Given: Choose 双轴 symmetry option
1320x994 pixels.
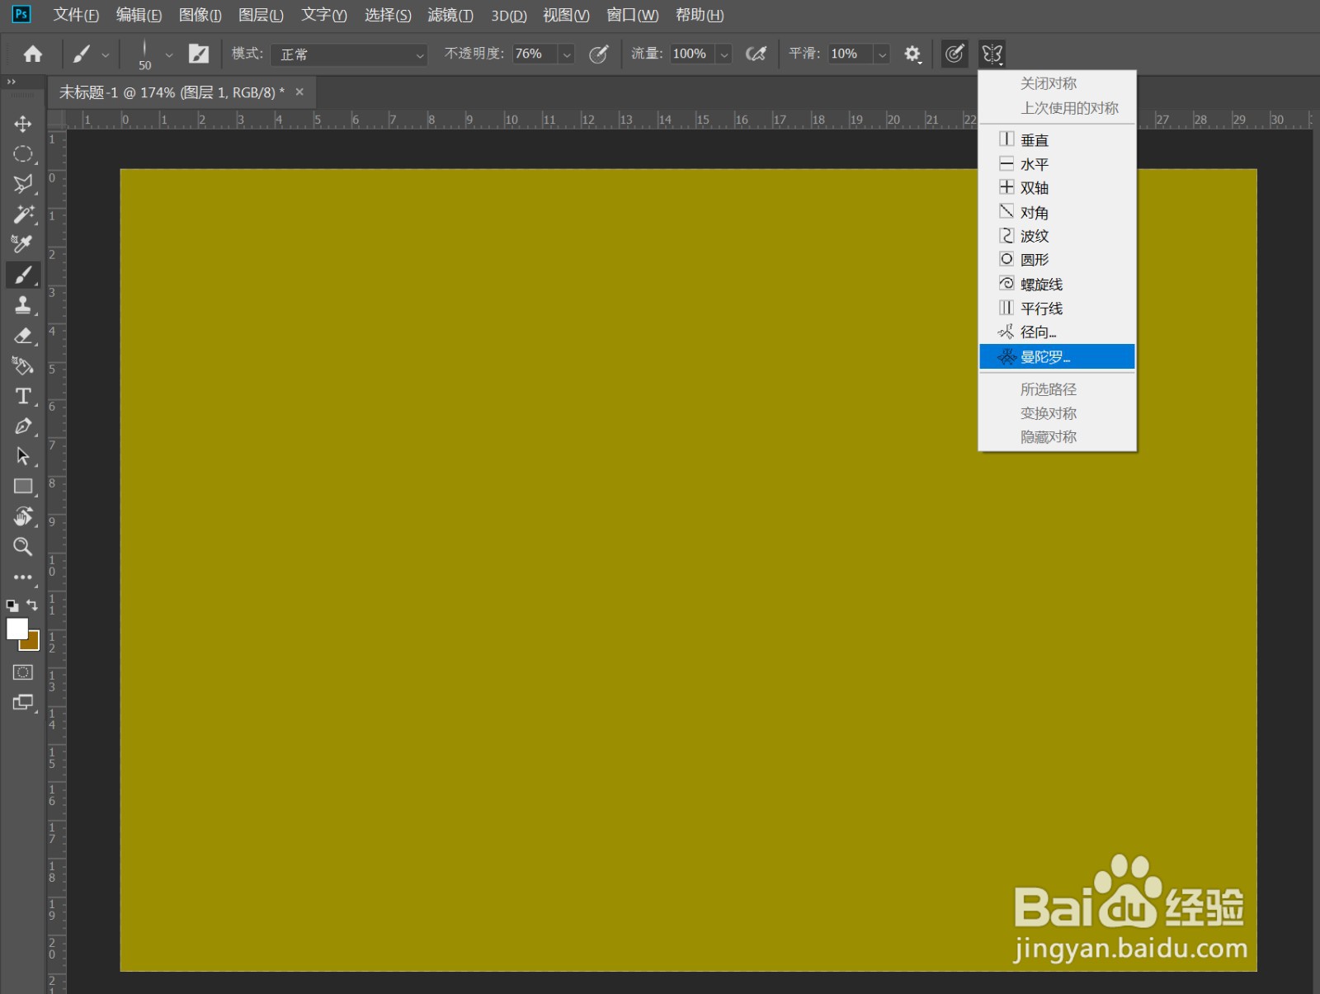Looking at the screenshot, I should [x=1057, y=188].
